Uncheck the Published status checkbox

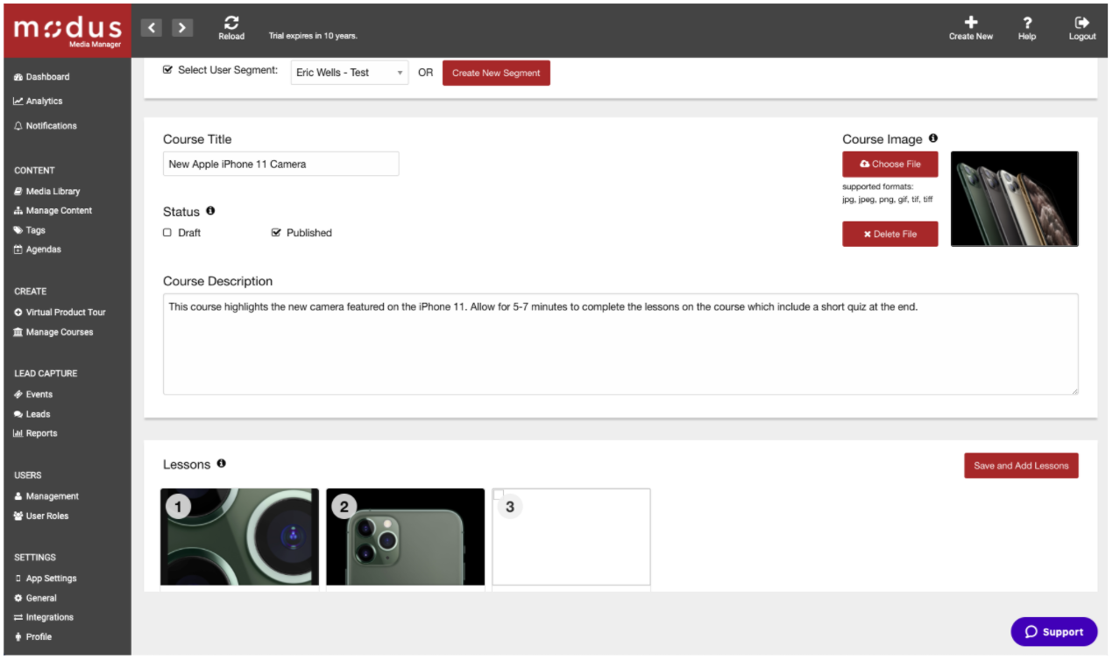275,232
